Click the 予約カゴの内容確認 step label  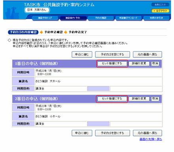click(23, 32)
